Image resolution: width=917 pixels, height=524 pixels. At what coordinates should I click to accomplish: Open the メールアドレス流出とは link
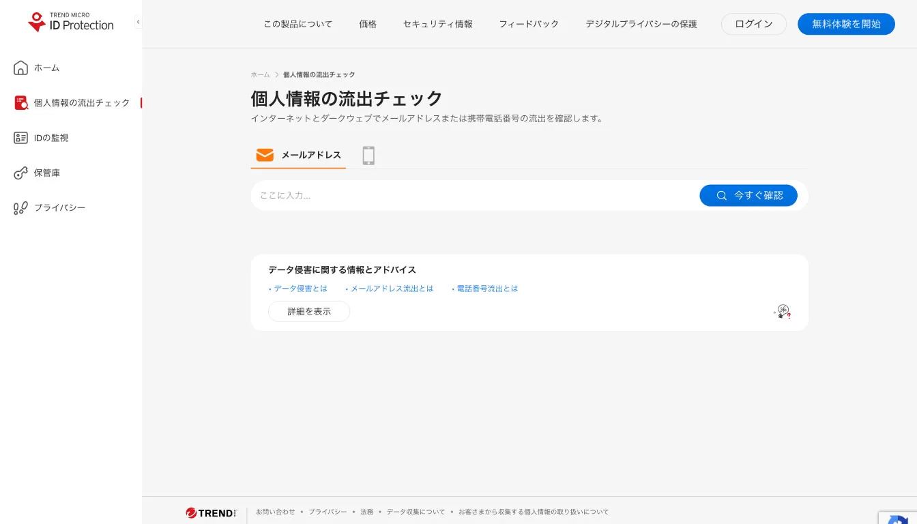point(392,289)
